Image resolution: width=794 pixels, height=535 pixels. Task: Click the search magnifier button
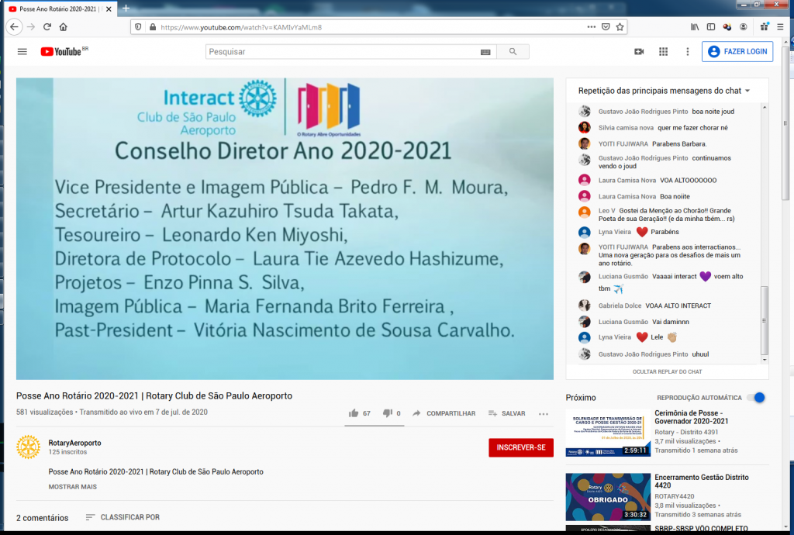click(x=513, y=52)
